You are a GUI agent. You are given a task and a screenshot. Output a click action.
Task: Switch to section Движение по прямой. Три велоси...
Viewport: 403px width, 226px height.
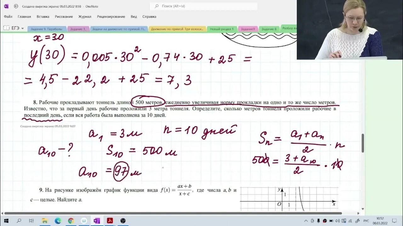[177, 29]
